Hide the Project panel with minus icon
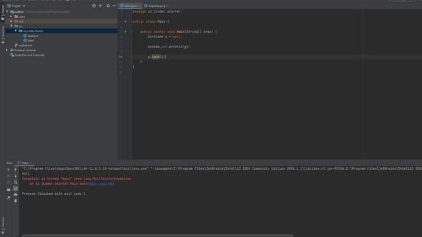Viewport: 422px width, 237px height. coord(114,6)
